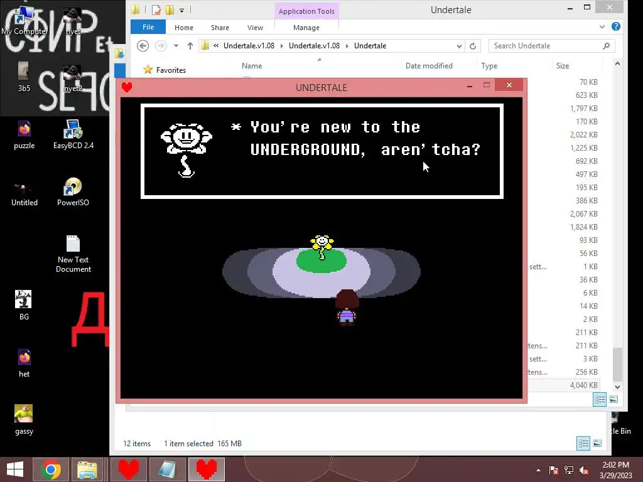Switch front Explorer to large icons view
Viewport: 643px width, 482px height.
[613, 399]
